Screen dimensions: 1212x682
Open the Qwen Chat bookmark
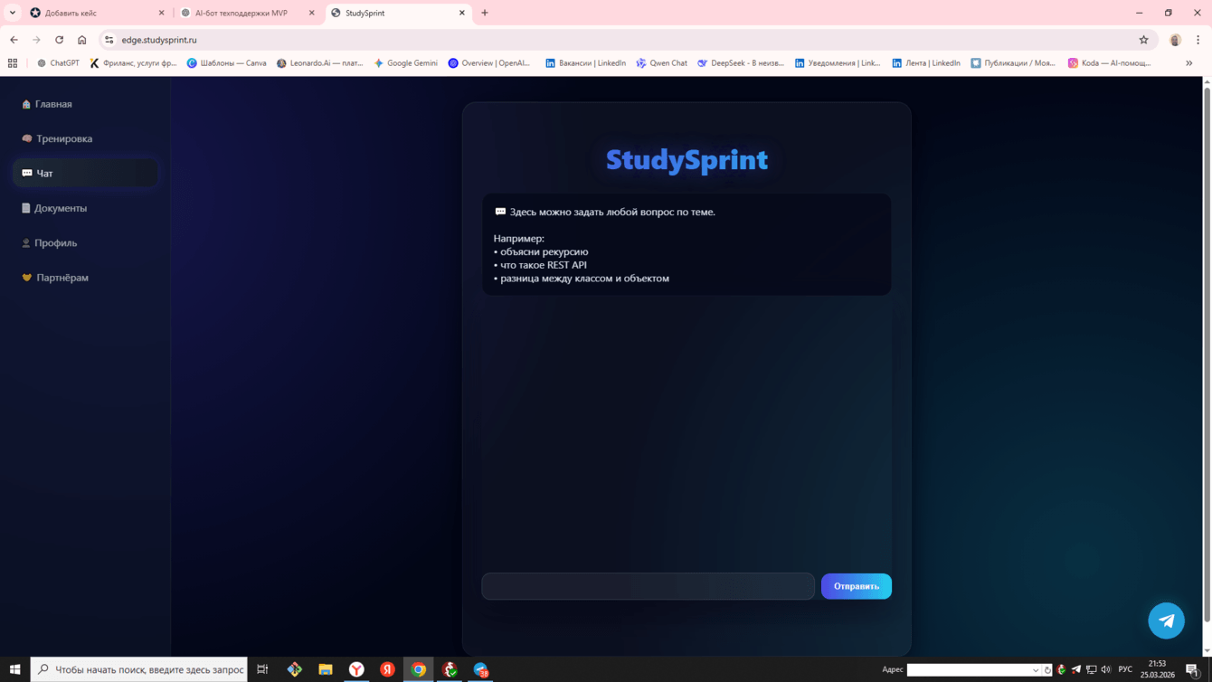pos(661,63)
